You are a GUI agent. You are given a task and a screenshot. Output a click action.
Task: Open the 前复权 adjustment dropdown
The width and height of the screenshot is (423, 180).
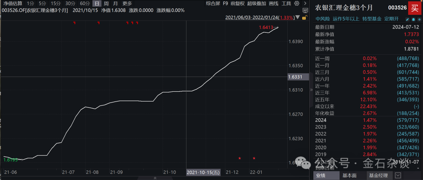click(238, 4)
